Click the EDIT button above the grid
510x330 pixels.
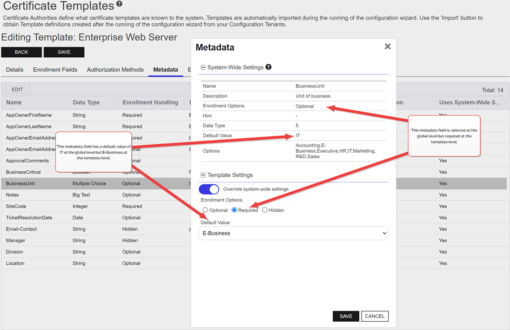17,89
